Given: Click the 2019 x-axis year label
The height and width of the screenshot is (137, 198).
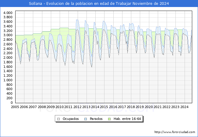Looking at the screenshot, I should pos(140,107).
